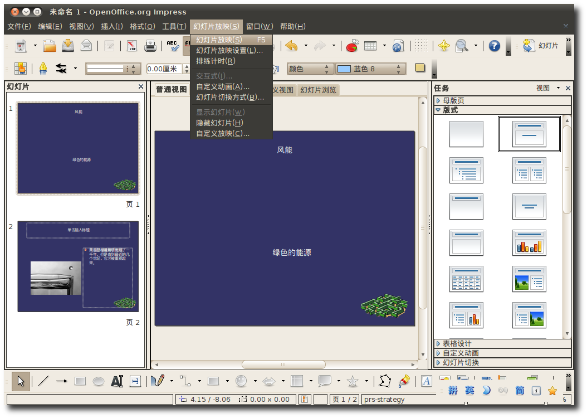Open the 格式(O) menu
Screen dimensions: 587x418
click(x=142, y=27)
